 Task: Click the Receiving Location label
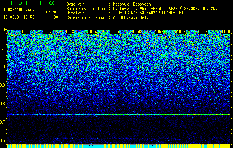click(86, 9)
